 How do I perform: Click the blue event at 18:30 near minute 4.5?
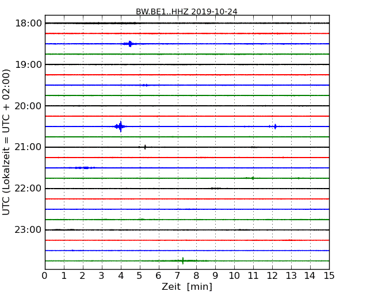pos(130,44)
